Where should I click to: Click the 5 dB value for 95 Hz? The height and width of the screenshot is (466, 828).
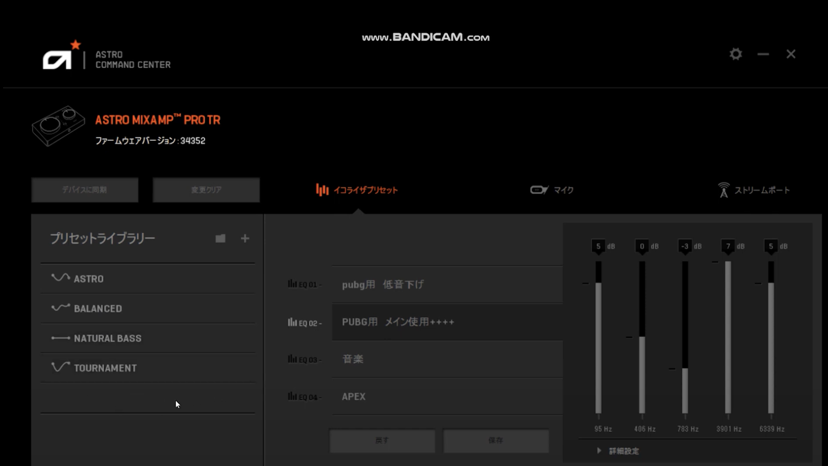point(598,246)
